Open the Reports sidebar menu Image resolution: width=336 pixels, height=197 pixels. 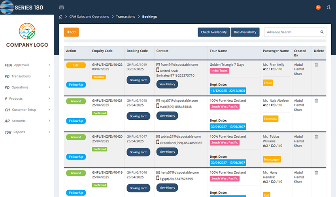(27, 132)
